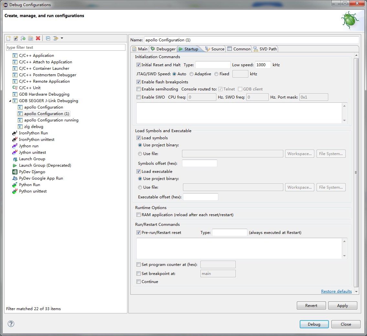This screenshot has width=367, height=336.
Task: Switch to the Source tab
Action: (215, 49)
